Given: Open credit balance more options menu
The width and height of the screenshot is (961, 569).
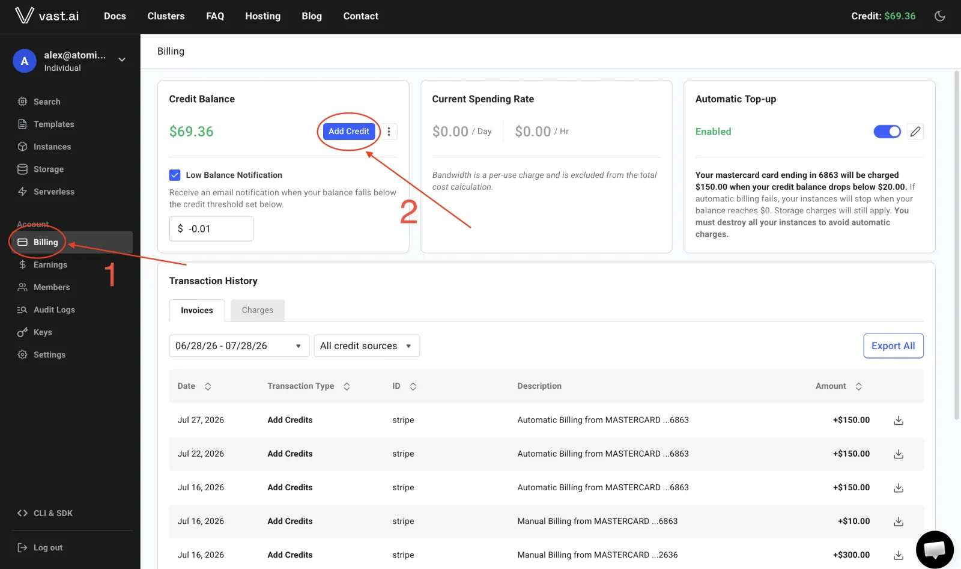Looking at the screenshot, I should tap(389, 132).
